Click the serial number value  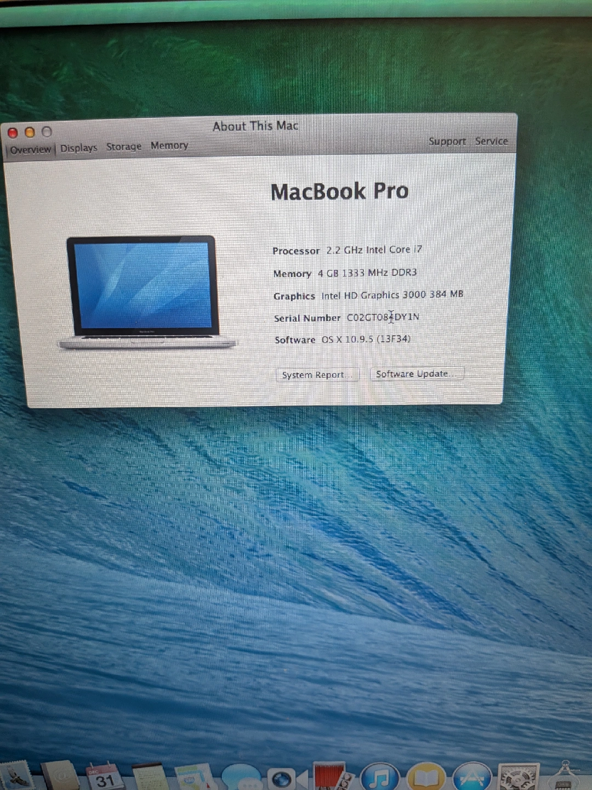tap(383, 317)
